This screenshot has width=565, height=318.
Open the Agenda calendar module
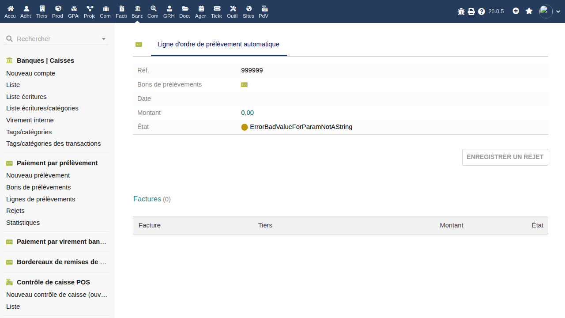(201, 11)
